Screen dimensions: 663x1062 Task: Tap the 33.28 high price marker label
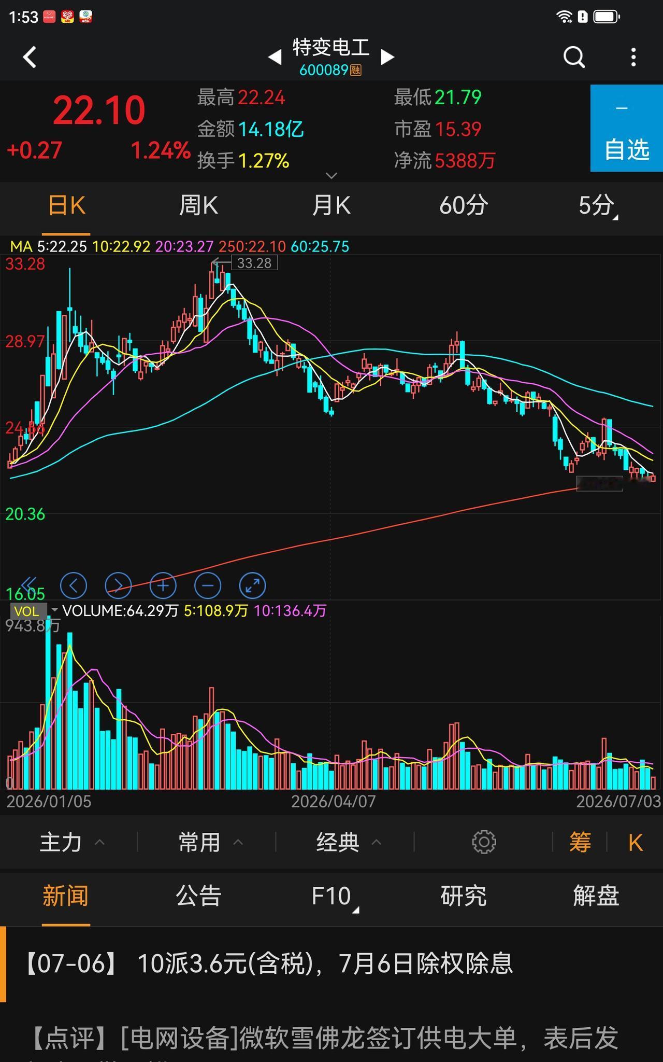tap(254, 263)
